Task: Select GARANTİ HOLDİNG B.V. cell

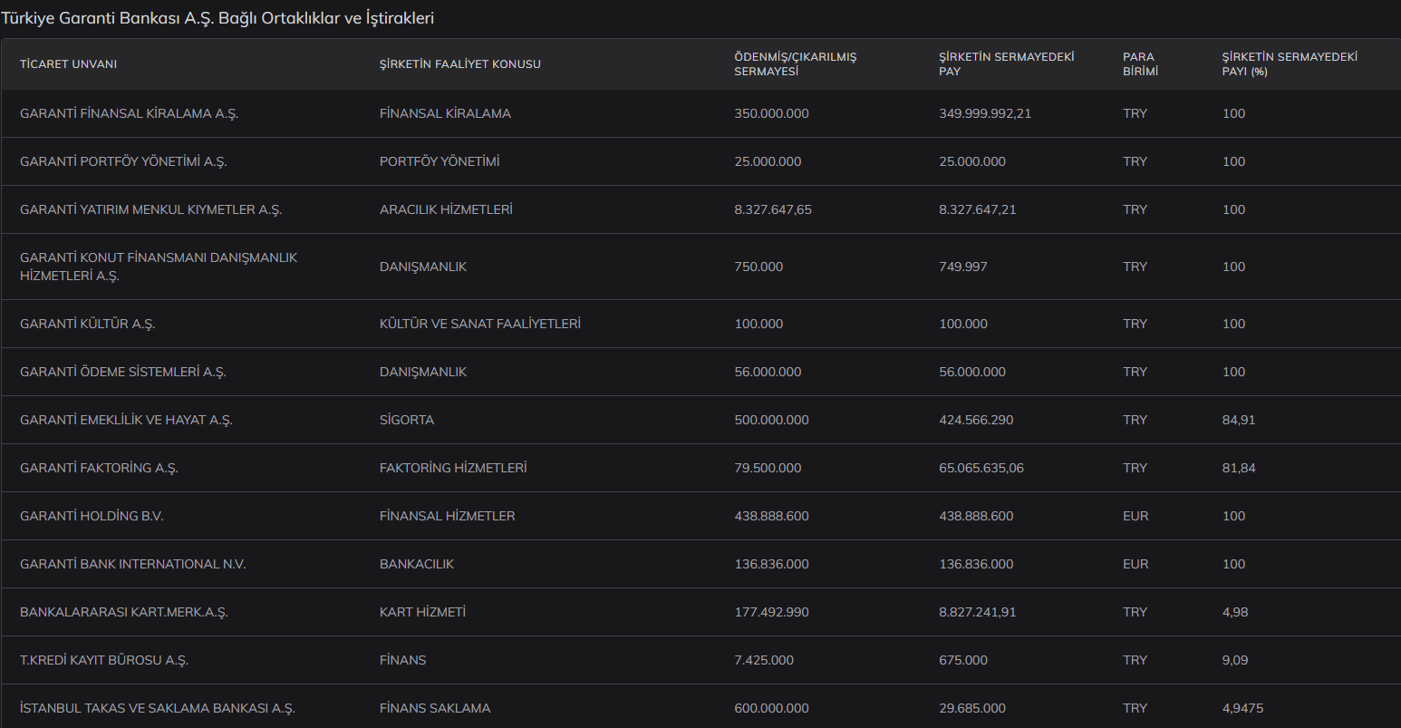Action: [92, 516]
